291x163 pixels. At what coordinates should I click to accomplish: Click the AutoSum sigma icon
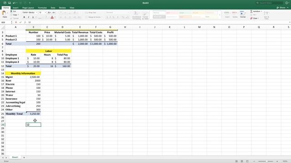coord(251,11)
